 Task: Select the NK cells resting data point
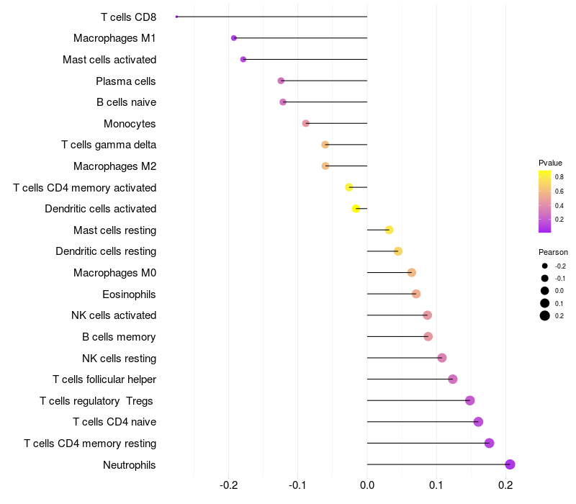[442, 358]
